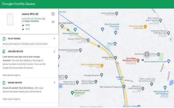
Task: Click the Senco Gold & Diamonds pin
Action: click(168, 61)
